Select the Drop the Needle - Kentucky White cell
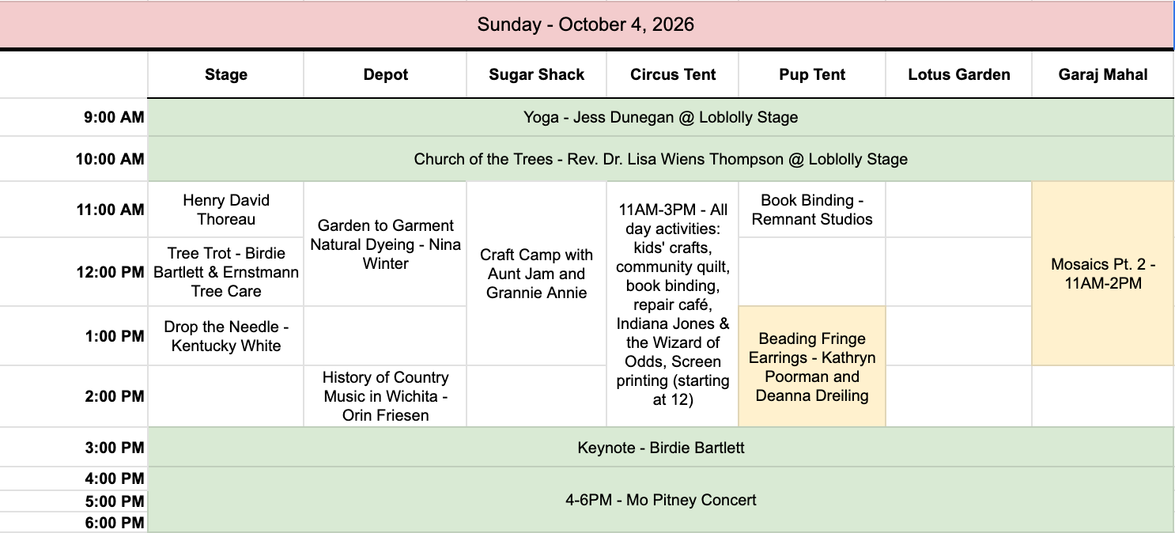Screen dimensions: 1175x533 (226, 336)
